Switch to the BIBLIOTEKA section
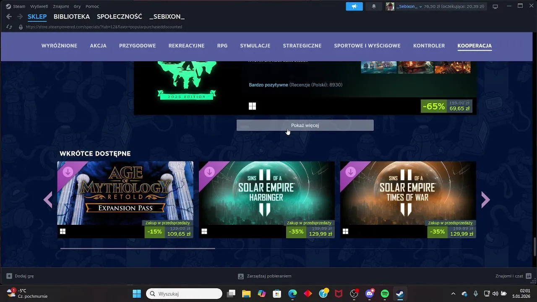Viewport: 537px width, 302px height. 72,17
